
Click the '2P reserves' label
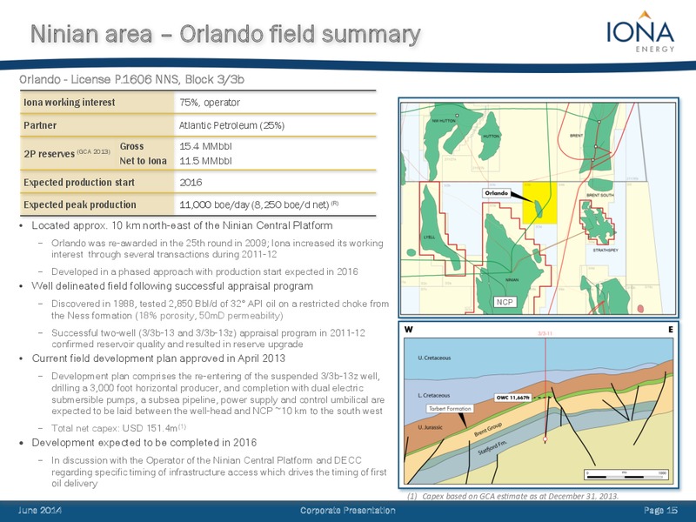pos(49,154)
